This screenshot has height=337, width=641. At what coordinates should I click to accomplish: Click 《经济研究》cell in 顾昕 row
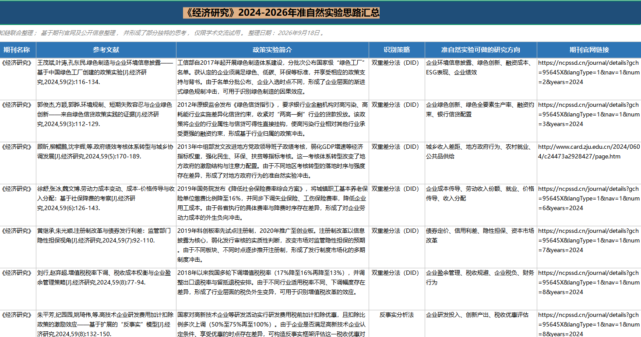18,163
